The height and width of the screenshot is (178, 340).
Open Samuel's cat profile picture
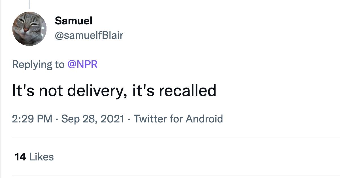pyautogui.click(x=29, y=29)
